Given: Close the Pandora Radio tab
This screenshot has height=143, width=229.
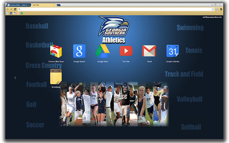Looking at the screenshot, I should (29, 5).
